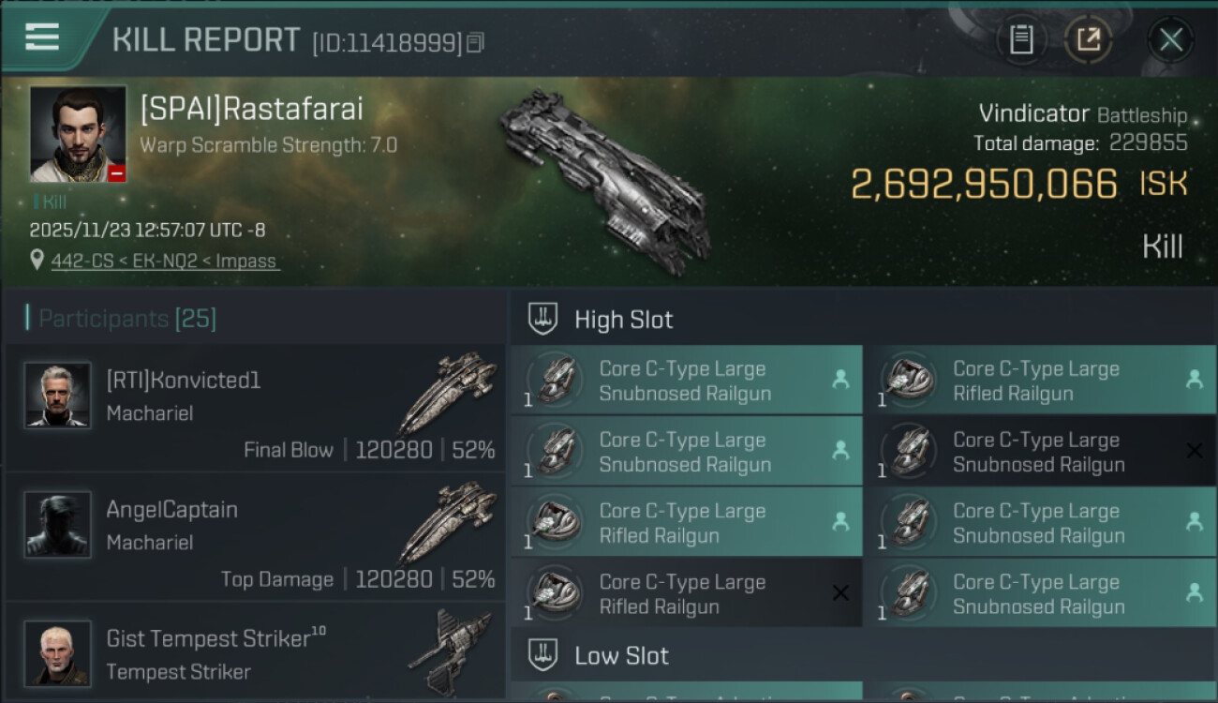Image resolution: width=1218 pixels, height=703 pixels.
Task: Click the Low Slot section icon
Action: [543, 655]
